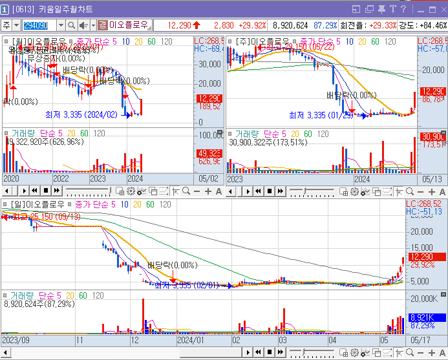The image size is (448, 360).
Task: Open the screen-copy icon in the title bar
Action: point(356,9)
